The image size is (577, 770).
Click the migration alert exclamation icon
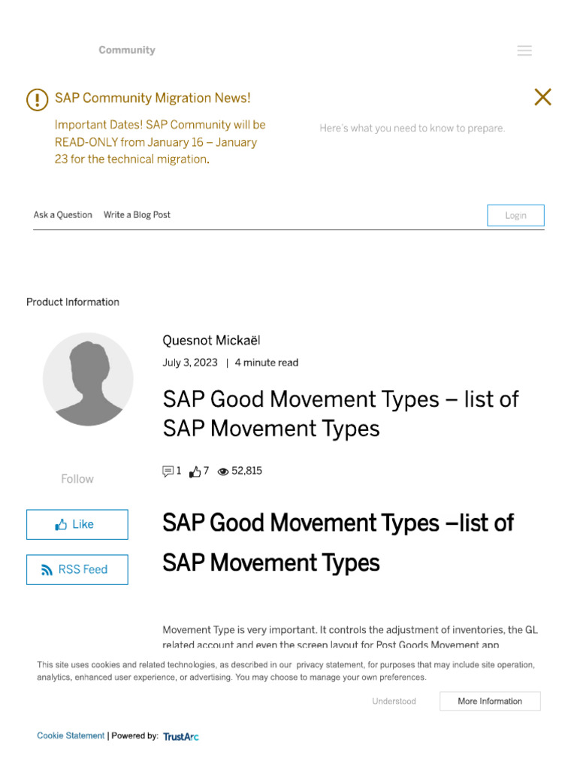click(x=37, y=99)
